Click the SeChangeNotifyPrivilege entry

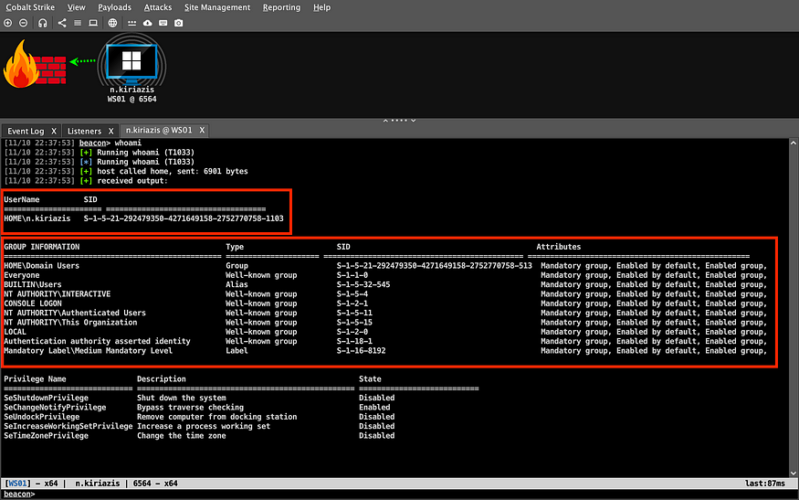click(55, 407)
